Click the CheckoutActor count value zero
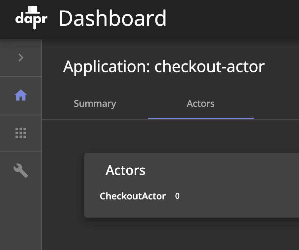Image resolution: width=299 pixels, height=250 pixels. pyautogui.click(x=177, y=196)
